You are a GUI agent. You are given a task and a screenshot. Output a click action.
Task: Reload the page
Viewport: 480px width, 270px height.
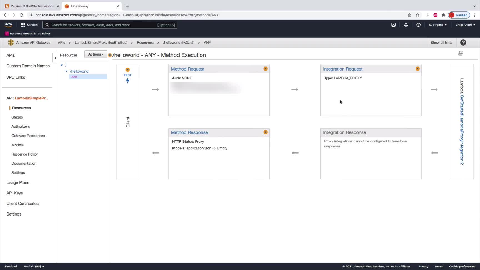[x=21, y=15]
